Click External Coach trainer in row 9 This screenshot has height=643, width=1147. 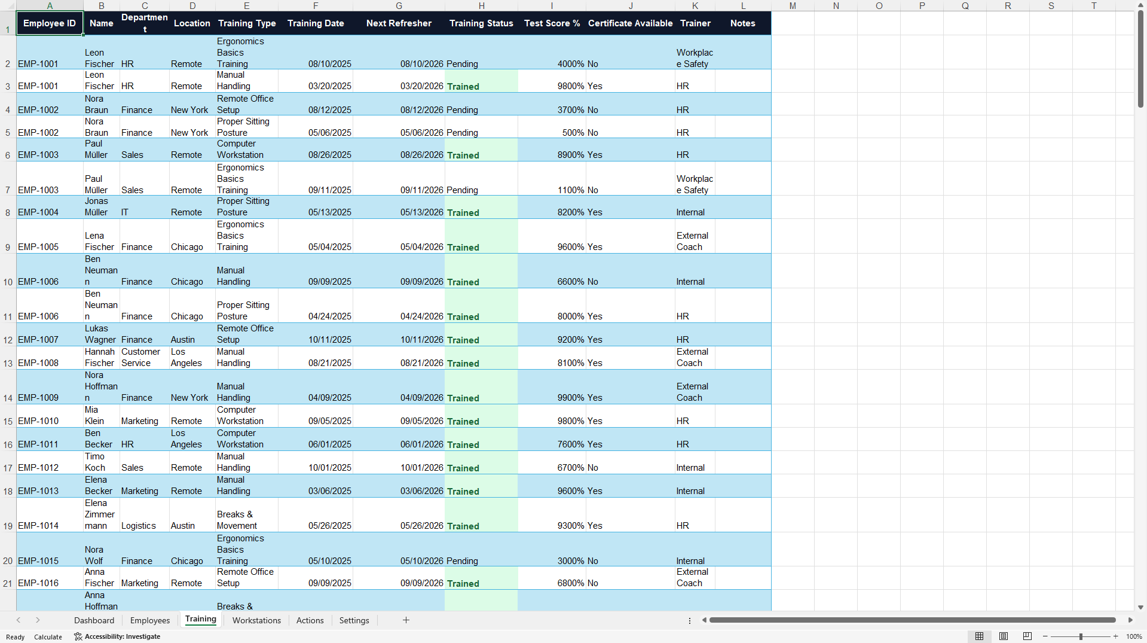[695, 236]
